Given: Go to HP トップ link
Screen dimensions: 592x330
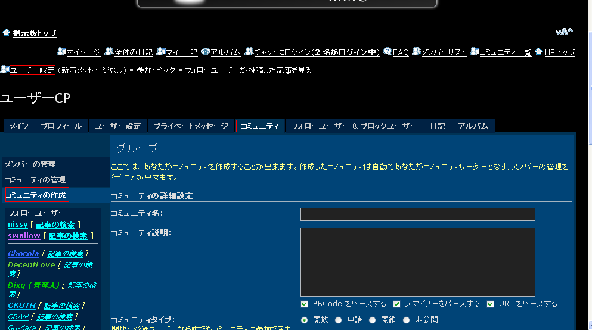Looking at the screenshot, I should [x=560, y=52].
